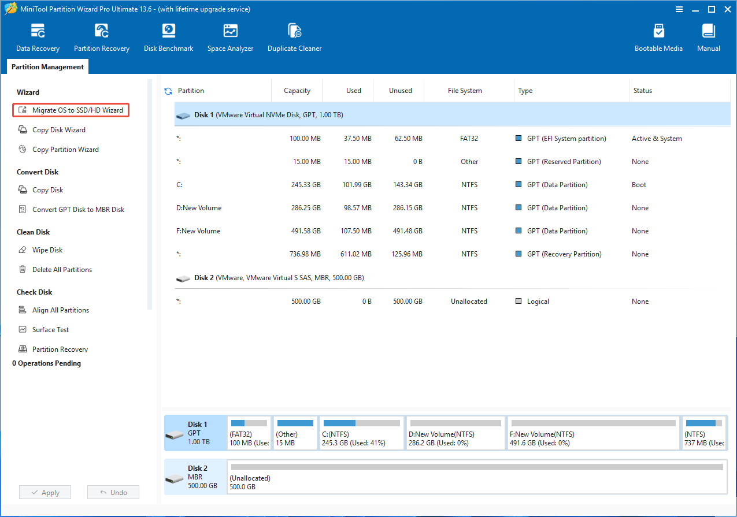Click the Partition Recovery icon in sidebar
Viewport: 737px width, 517px height.
[23, 349]
